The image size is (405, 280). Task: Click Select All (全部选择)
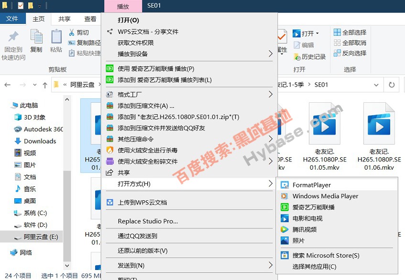click(350, 32)
